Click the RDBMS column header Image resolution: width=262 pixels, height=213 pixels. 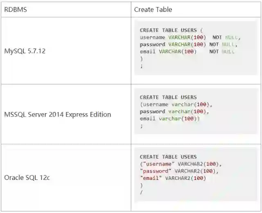[x=16, y=9]
